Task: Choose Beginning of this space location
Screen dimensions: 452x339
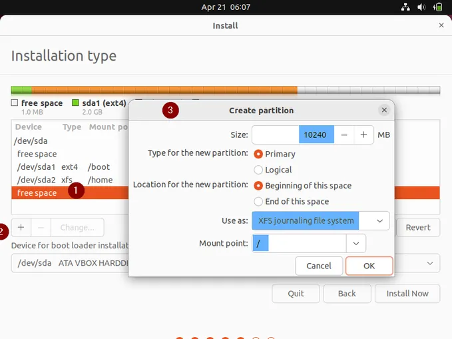Action: tap(258, 186)
